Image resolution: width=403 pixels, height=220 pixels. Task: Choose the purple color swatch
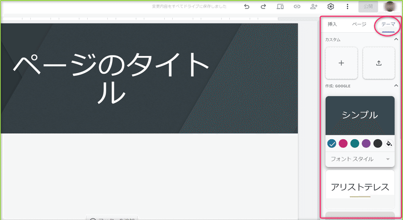(x=366, y=143)
